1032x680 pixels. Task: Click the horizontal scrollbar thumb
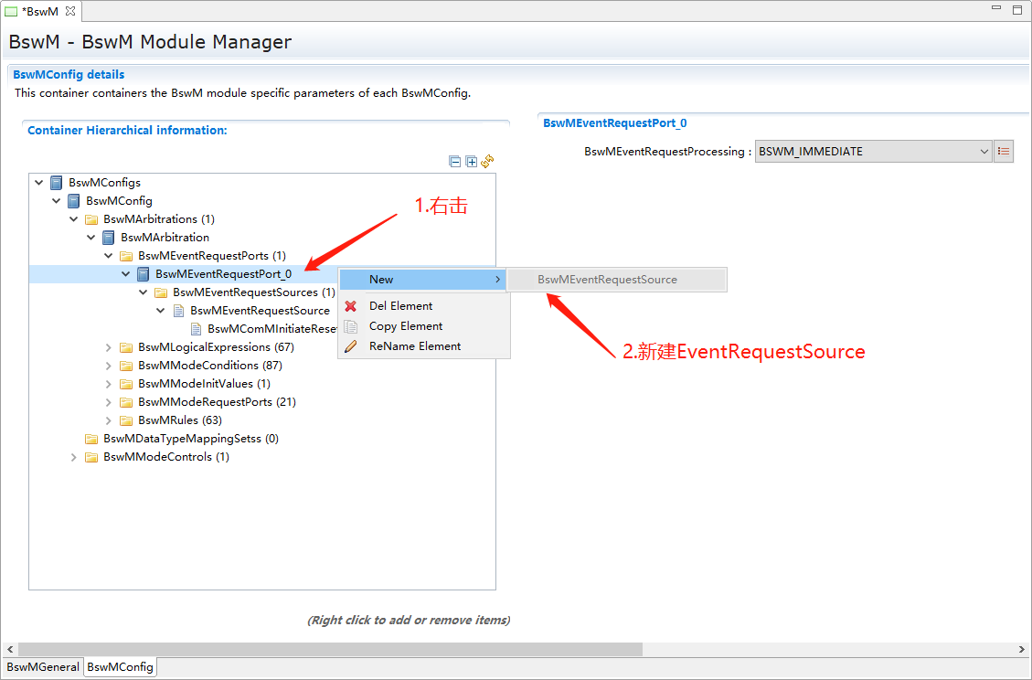click(329, 649)
